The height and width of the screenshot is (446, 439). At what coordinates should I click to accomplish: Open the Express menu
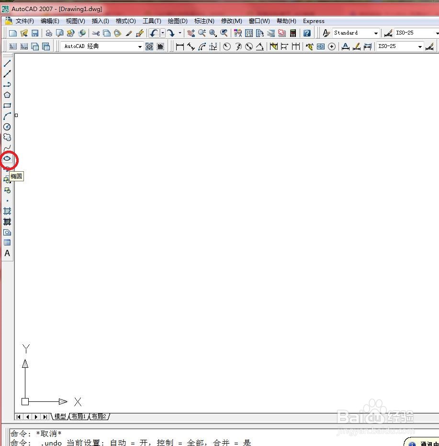[314, 21]
